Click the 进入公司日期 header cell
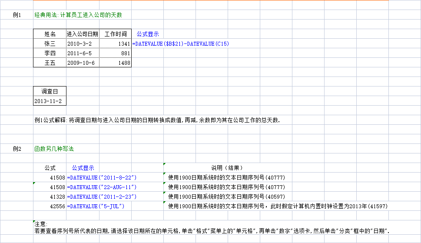Image resolution: width=421 pixels, height=243 pixels. [83, 34]
